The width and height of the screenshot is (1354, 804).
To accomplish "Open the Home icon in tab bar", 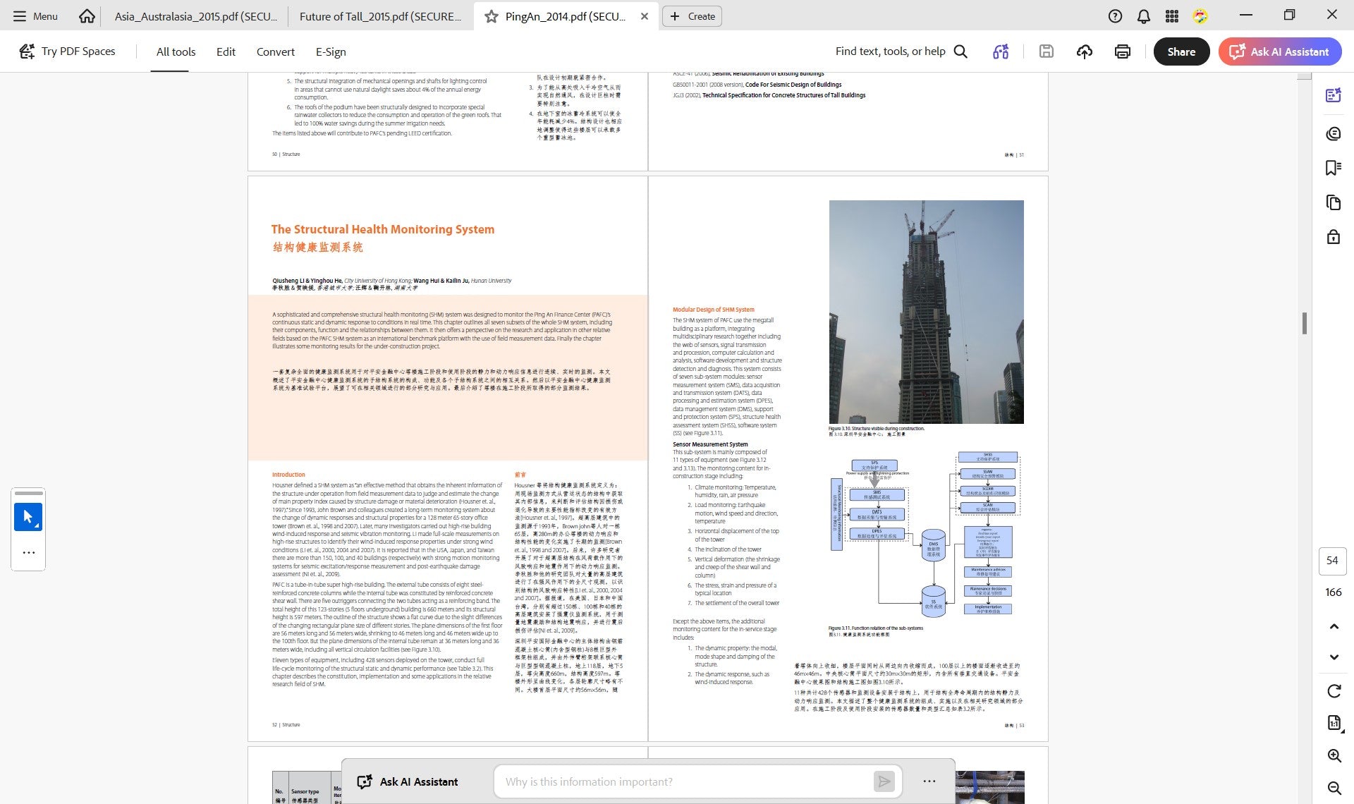I will pos(87,16).
